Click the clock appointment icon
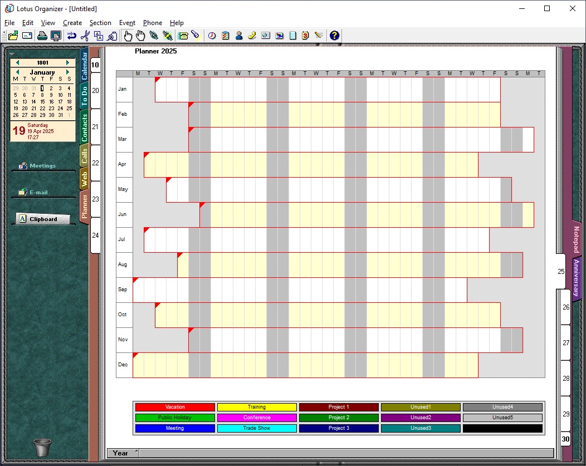Viewport: 586px width, 466px height. pyautogui.click(x=212, y=36)
